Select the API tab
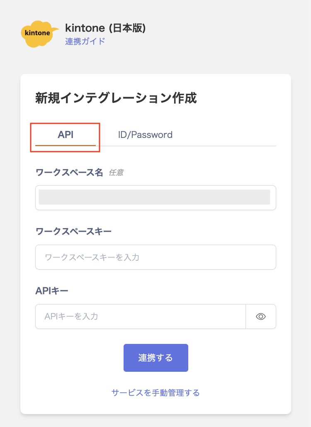The image size is (311, 427). 66,135
